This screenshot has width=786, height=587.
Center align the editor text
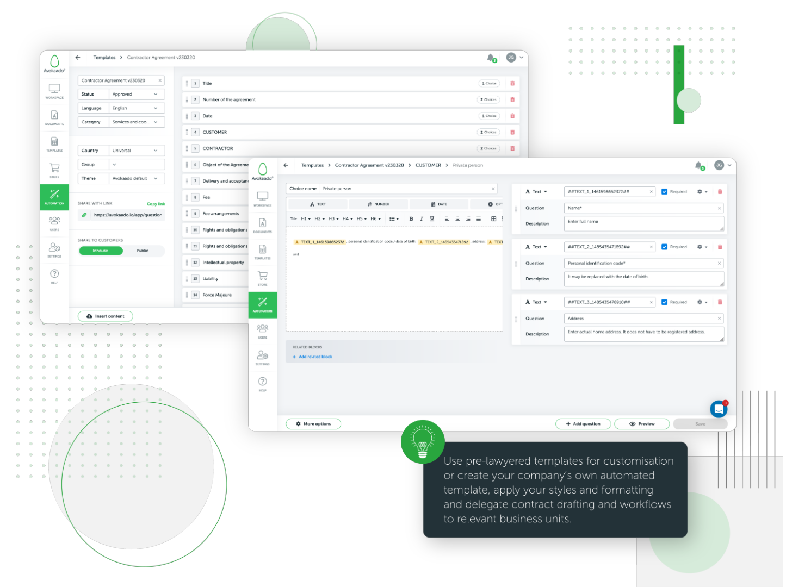(457, 219)
